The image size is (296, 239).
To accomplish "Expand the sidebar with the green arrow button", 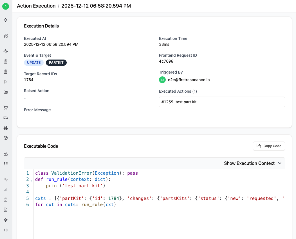I will (x=6, y=6).
